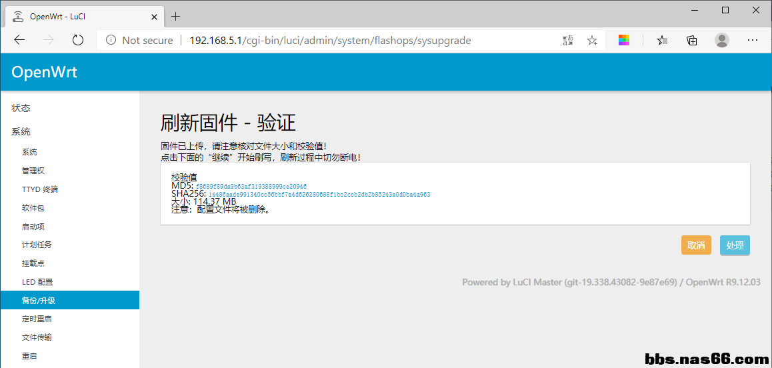Viewport: 772px width, 368px height.
Task: Open the Collections icon
Action: (692, 40)
